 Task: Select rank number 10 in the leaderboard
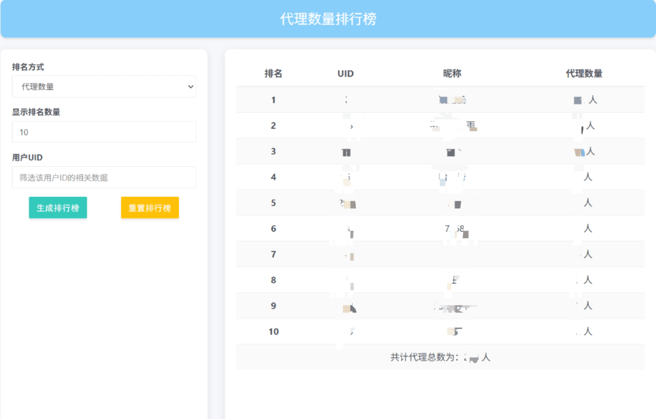273,332
